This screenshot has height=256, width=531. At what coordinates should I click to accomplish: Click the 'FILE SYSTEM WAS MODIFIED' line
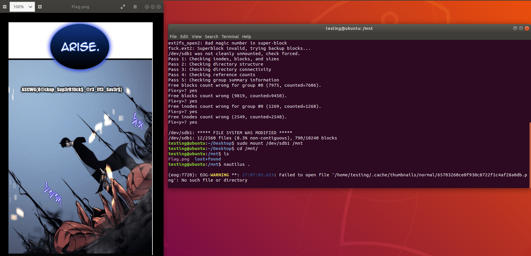(230, 133)
